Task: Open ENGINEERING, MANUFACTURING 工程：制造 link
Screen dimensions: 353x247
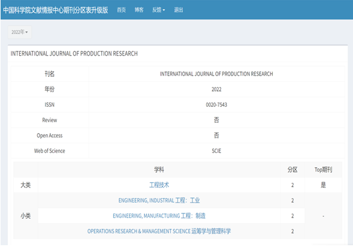Action: coord(159,216)
